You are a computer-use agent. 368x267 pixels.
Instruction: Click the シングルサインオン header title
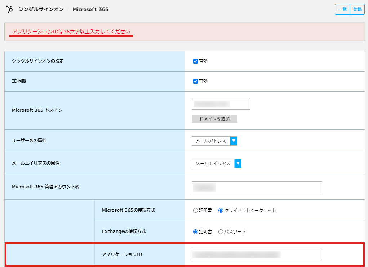(x=41, y=9)
